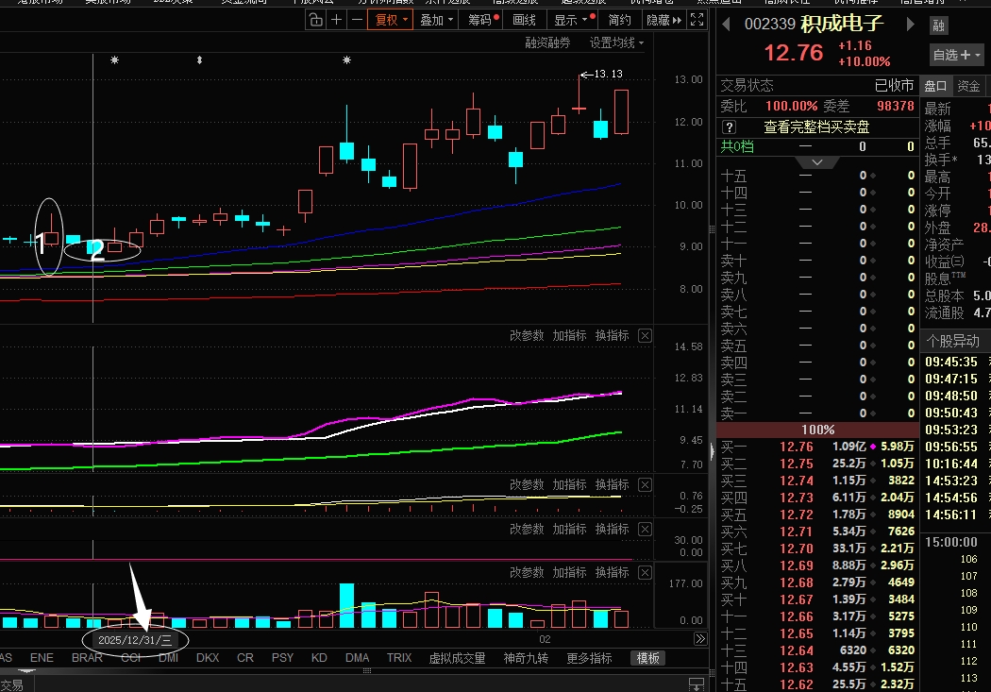
Task: Zoom in chart with plus icon
Action: tap(336, 20)
